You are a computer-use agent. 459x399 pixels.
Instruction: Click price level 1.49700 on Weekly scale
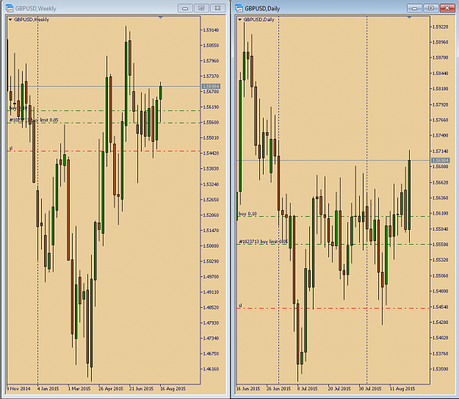[x=211, y=276]
